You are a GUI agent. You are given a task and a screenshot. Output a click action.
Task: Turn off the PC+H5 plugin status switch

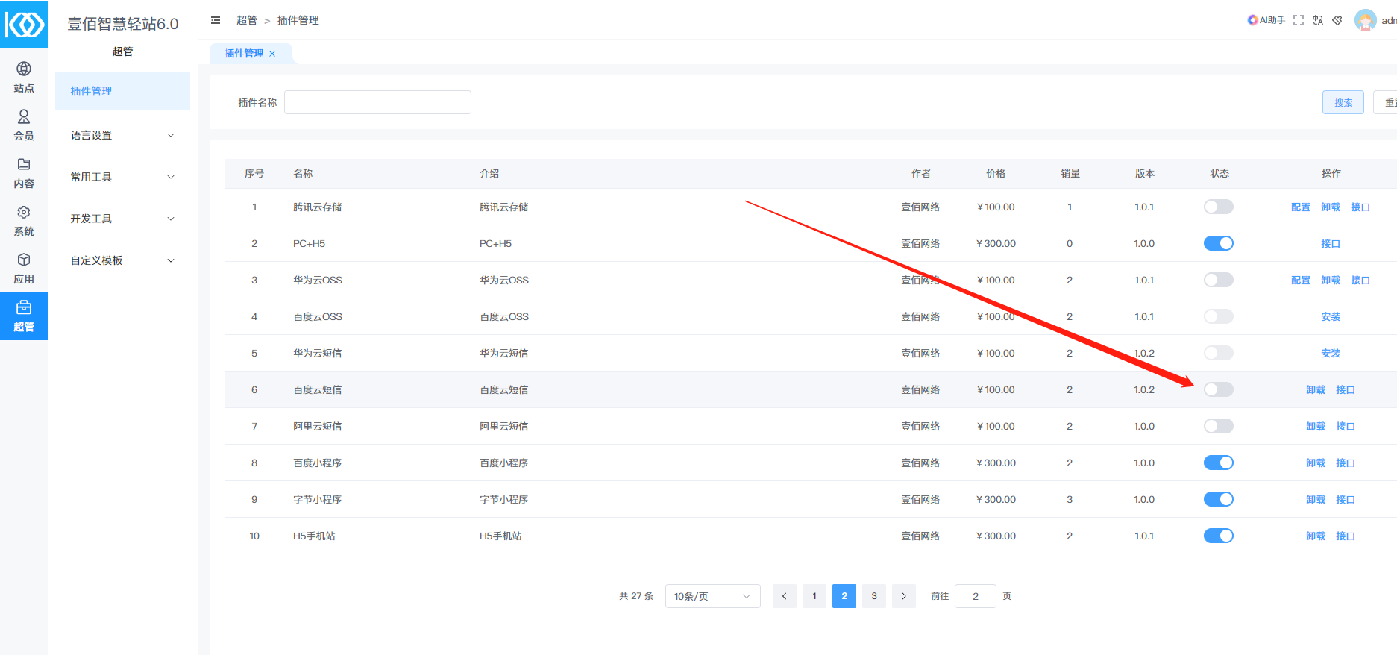click(1218, 243)
